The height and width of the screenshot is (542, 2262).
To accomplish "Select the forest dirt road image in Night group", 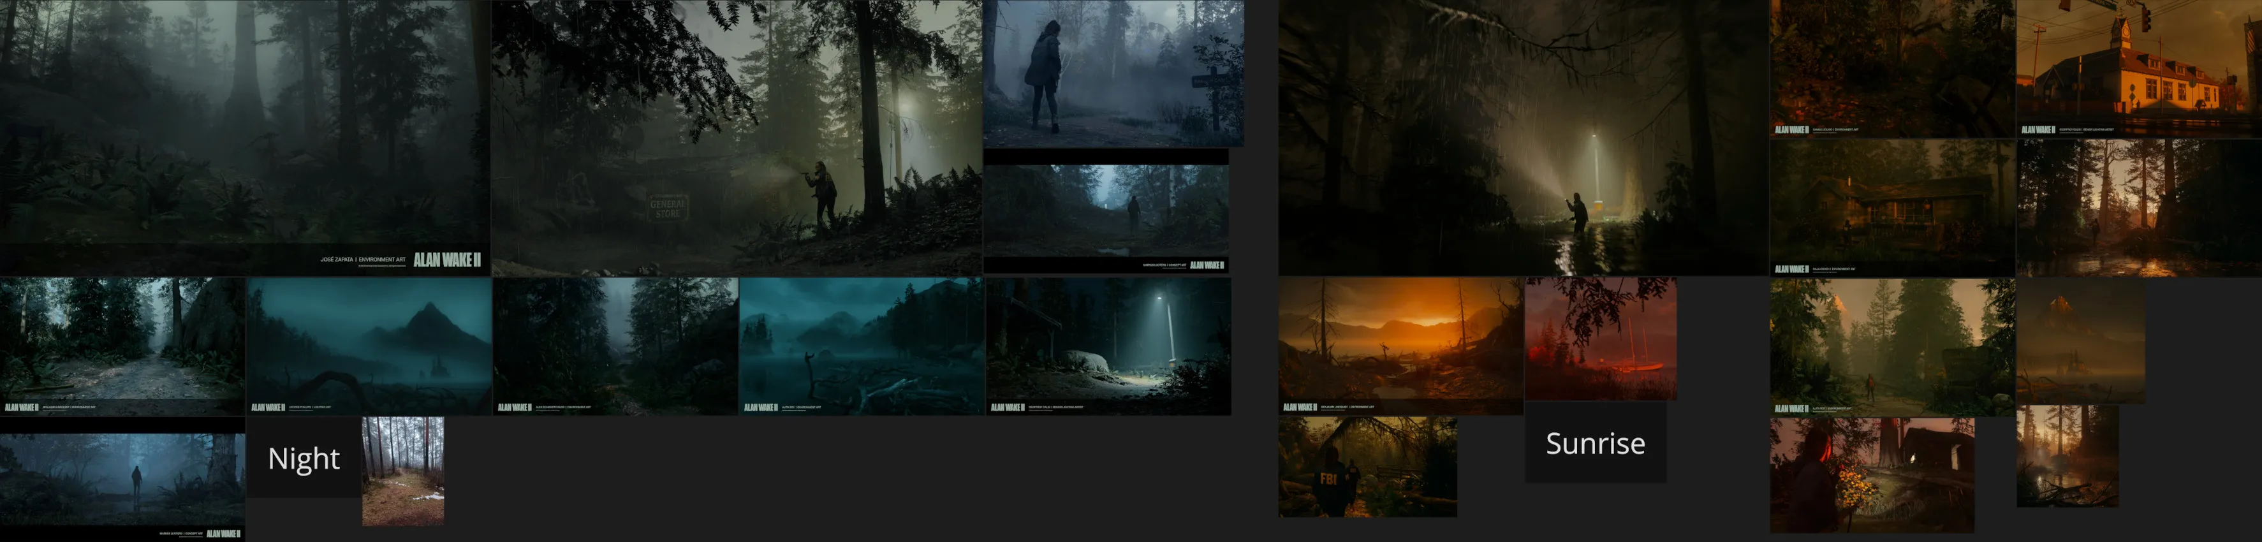I will point(122,346).
